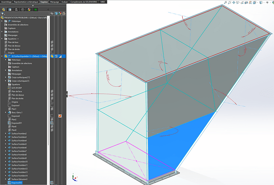Collapse the SurfaceSquelette<1> component node
This screenshot has height=185, width=274.
pyautogui.click(x=2, y=56)
